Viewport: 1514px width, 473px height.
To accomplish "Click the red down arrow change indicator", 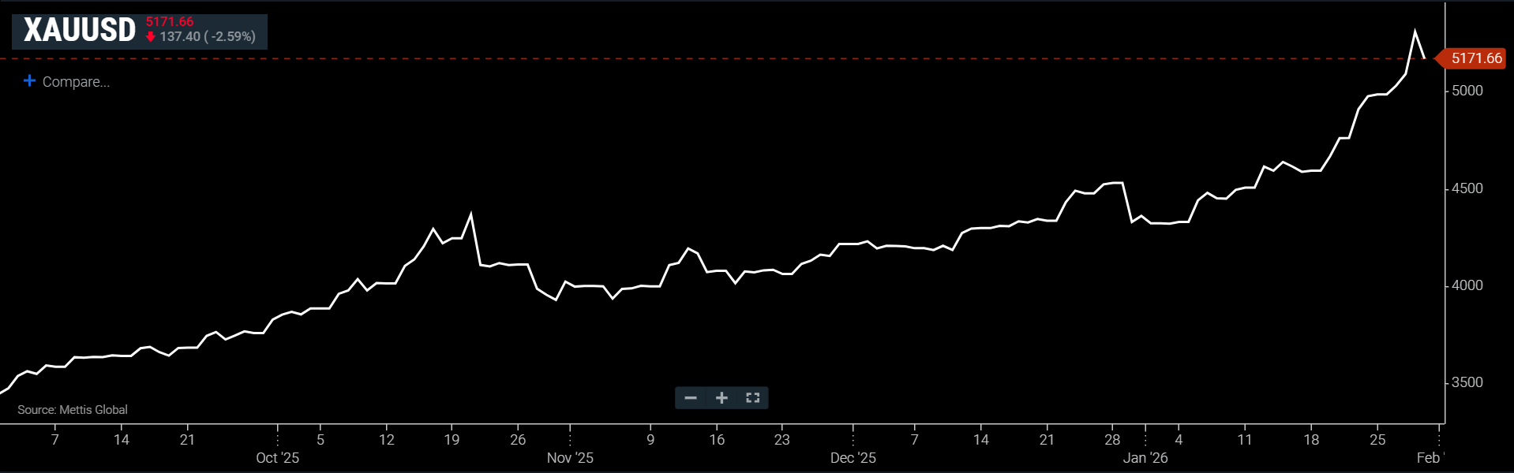I will click(151, 37).
